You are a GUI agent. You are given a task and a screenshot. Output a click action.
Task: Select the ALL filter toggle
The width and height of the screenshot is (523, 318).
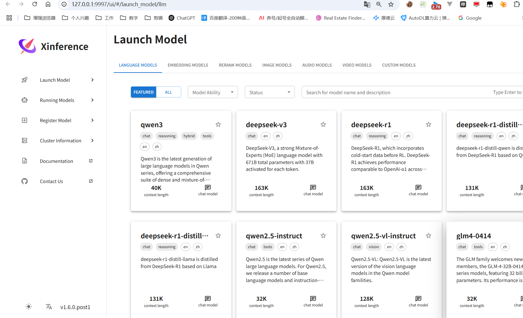(168, 92)
